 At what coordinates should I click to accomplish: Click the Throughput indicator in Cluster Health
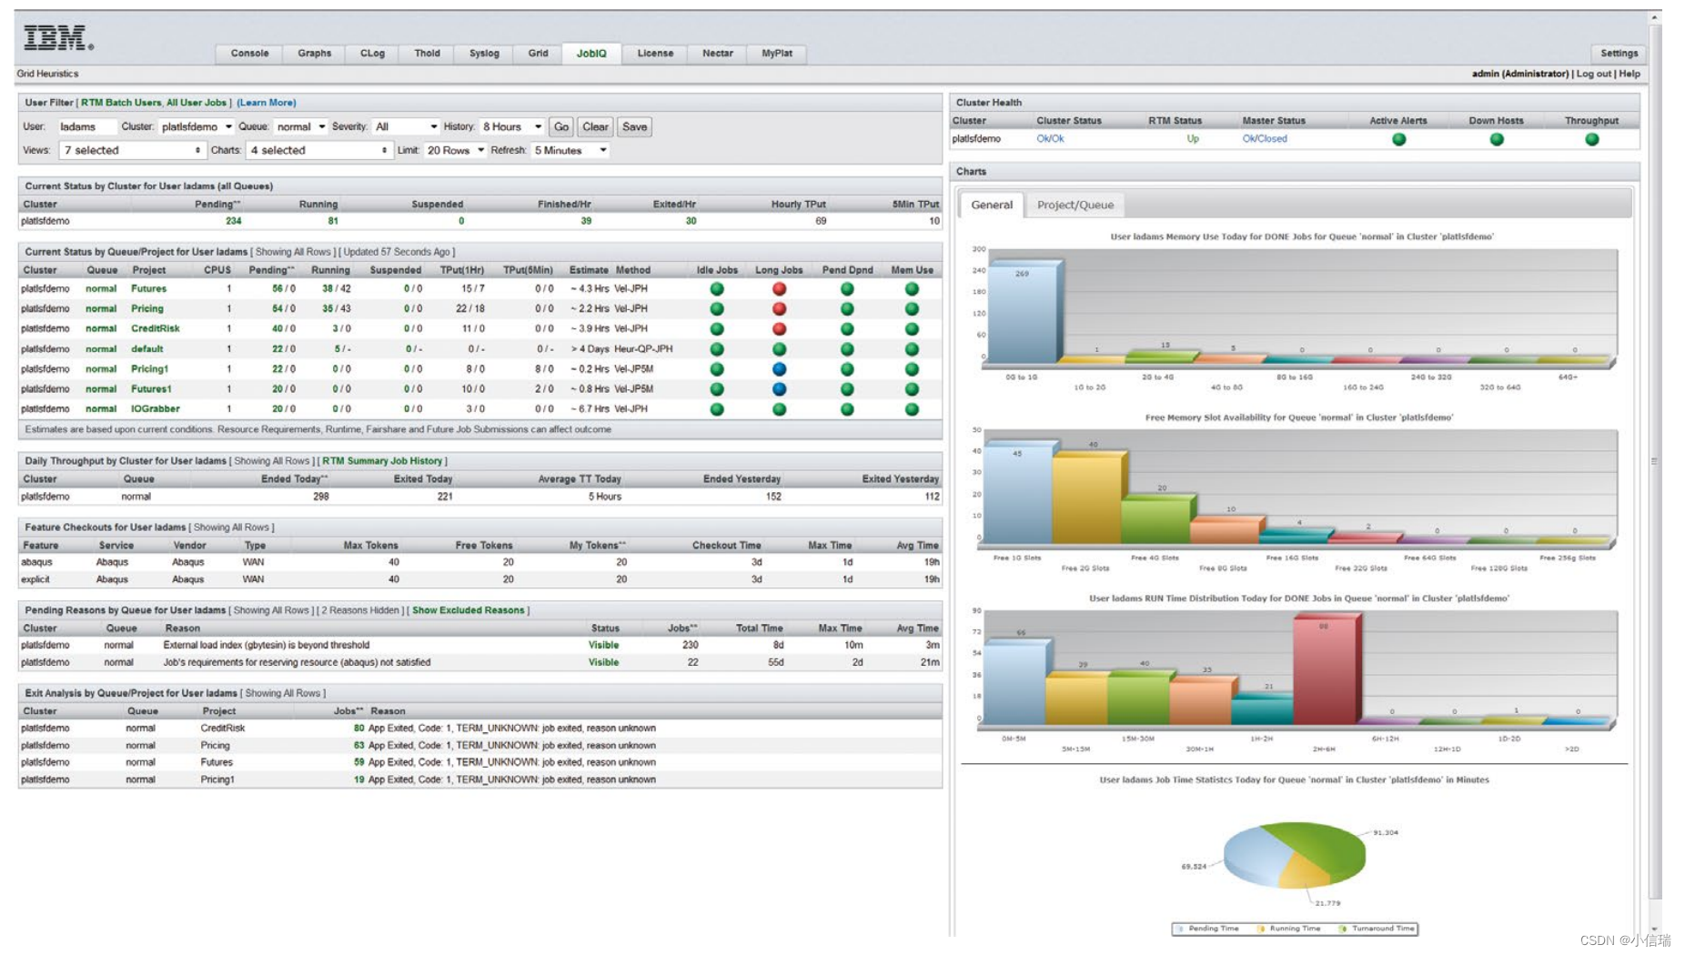coord(1591,138)
